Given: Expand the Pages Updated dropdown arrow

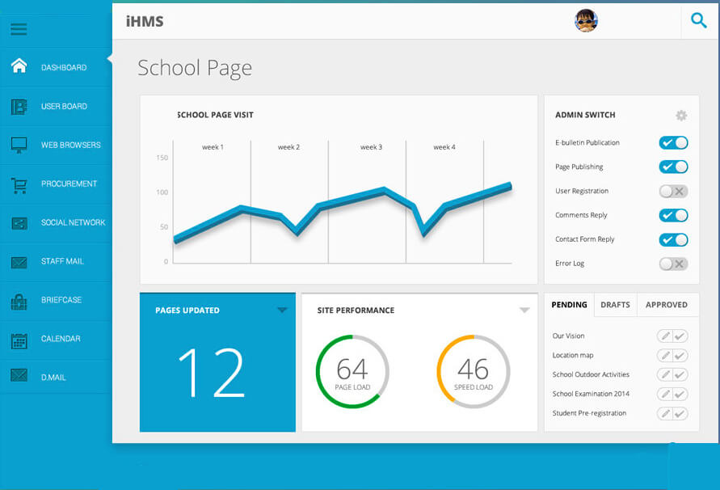Looking at the screenshot, I should 282,310.
